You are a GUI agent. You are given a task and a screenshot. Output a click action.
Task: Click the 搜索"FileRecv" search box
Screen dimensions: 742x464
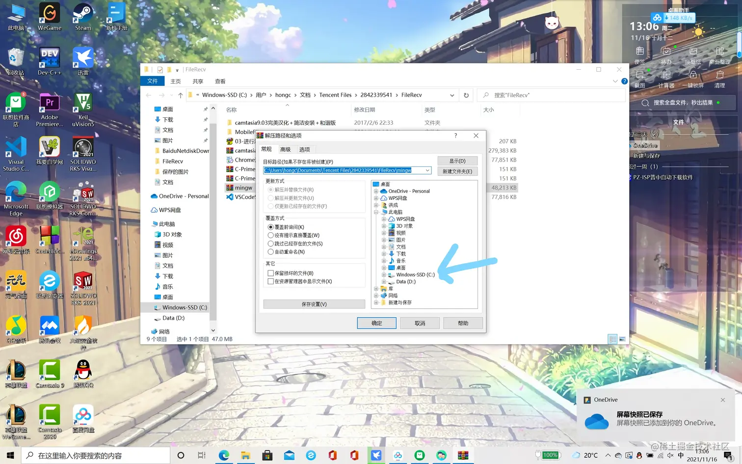[551, 95]
